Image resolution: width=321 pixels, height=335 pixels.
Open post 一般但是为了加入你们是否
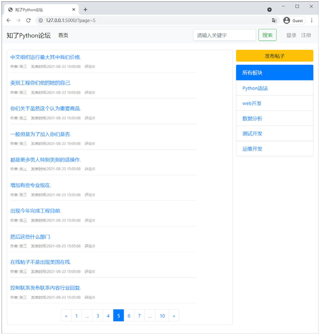pos(41,134)
